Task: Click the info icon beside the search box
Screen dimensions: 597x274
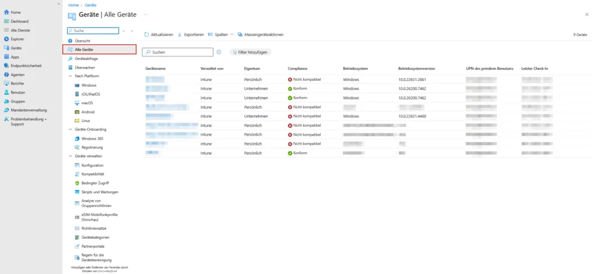Action: click(219, 52)
